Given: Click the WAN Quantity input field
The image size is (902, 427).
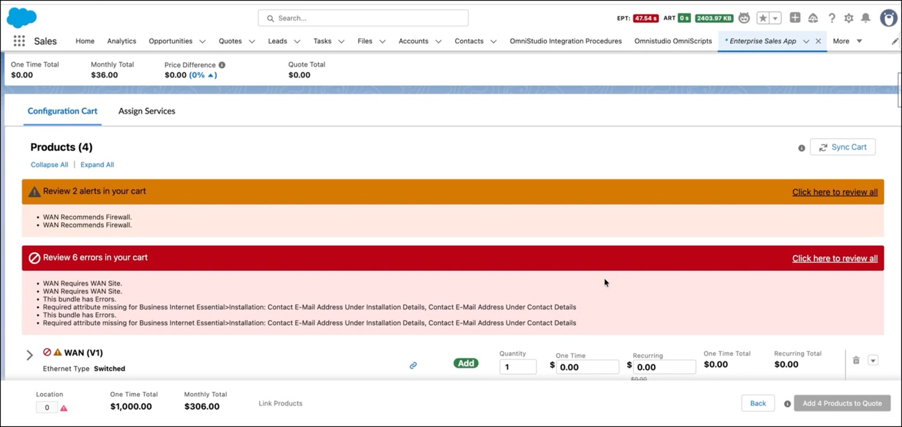Looking at the screenshot, I should [518, 367].
